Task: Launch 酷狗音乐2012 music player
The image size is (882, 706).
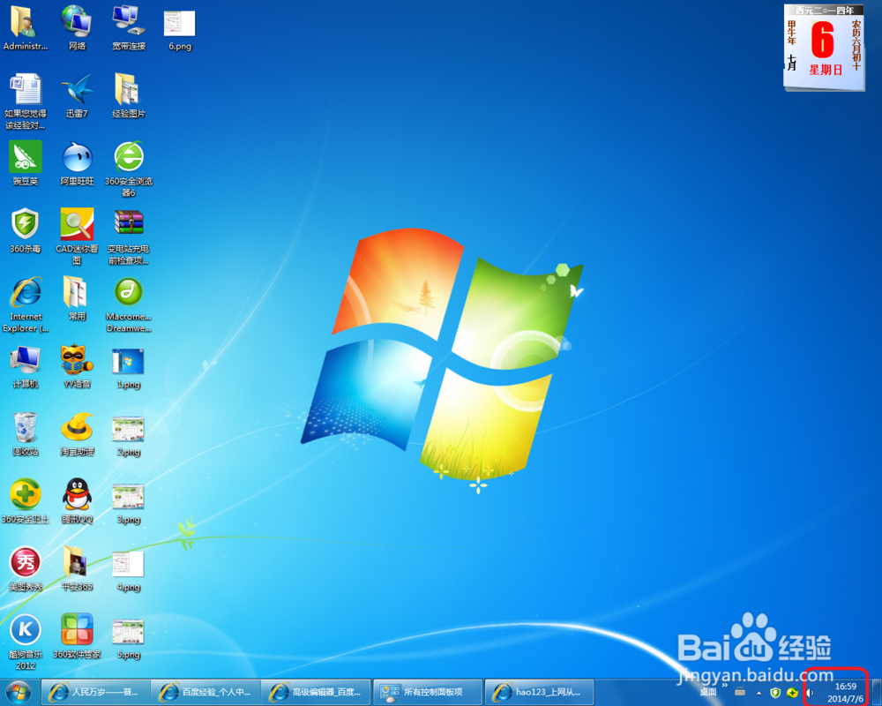Action: 26,642
